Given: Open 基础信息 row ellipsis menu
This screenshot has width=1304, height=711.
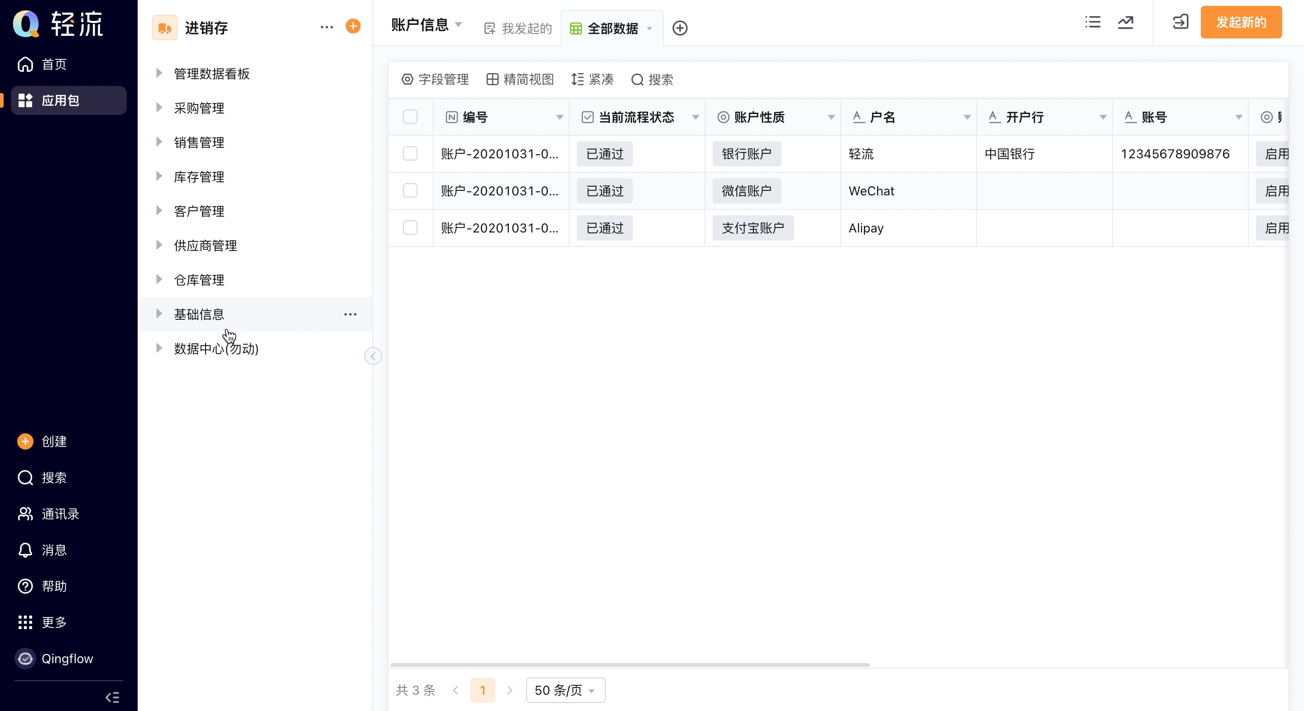Looking at the screenshot, I should [x=350, y=314].
